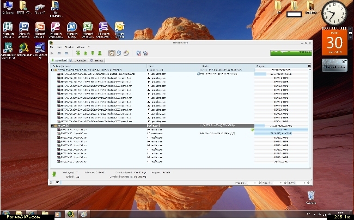Screen dimensions: 354x220
Task: Move selected item to bottom of the list
Action: (x=100, y=53)
